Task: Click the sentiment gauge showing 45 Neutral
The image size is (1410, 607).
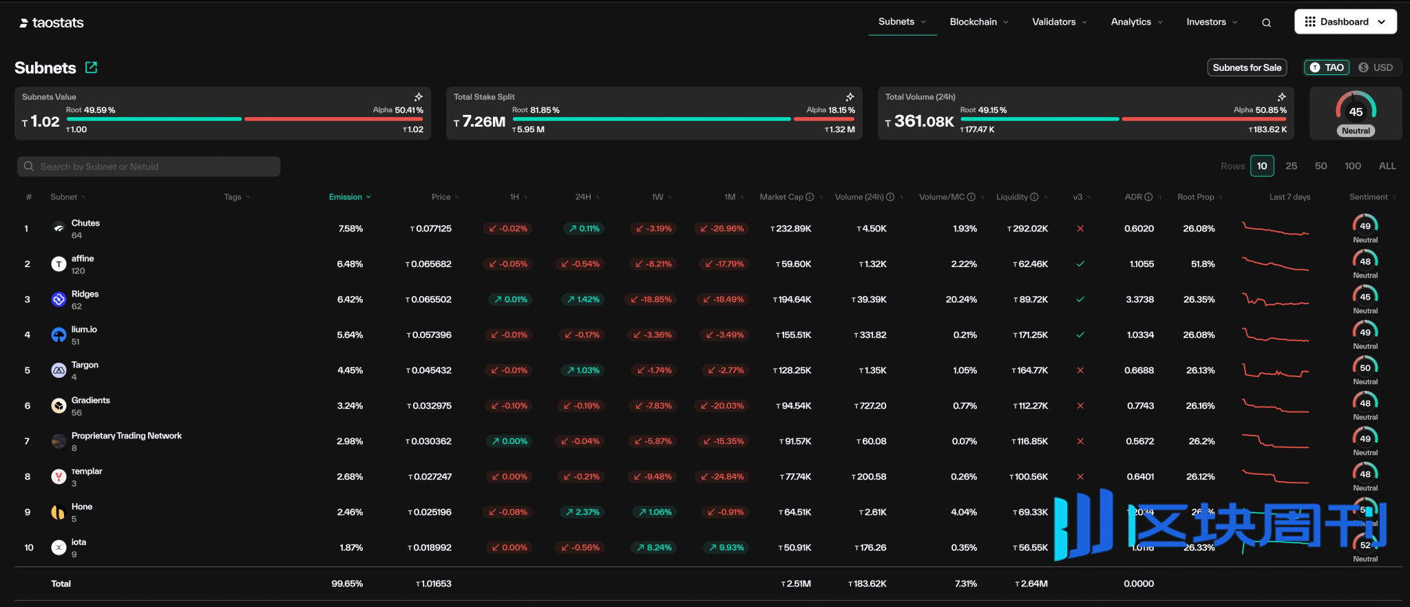Action: click(x=1356, y=114)
